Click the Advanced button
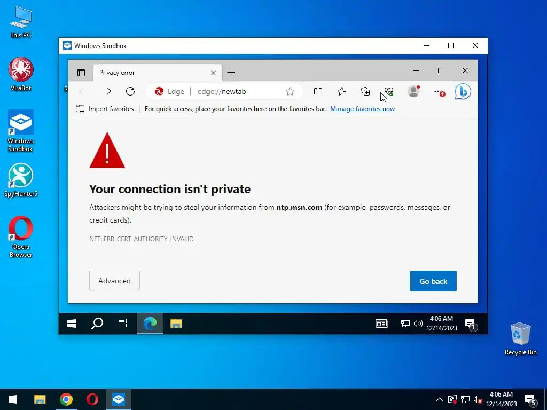547x410 pixels. (114, 281)
